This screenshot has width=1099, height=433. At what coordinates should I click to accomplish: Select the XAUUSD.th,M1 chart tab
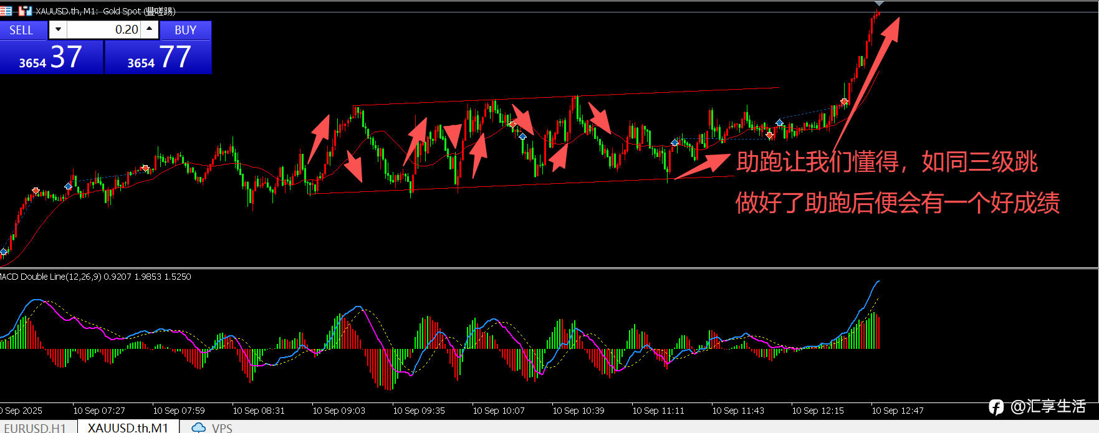point(128,427)
